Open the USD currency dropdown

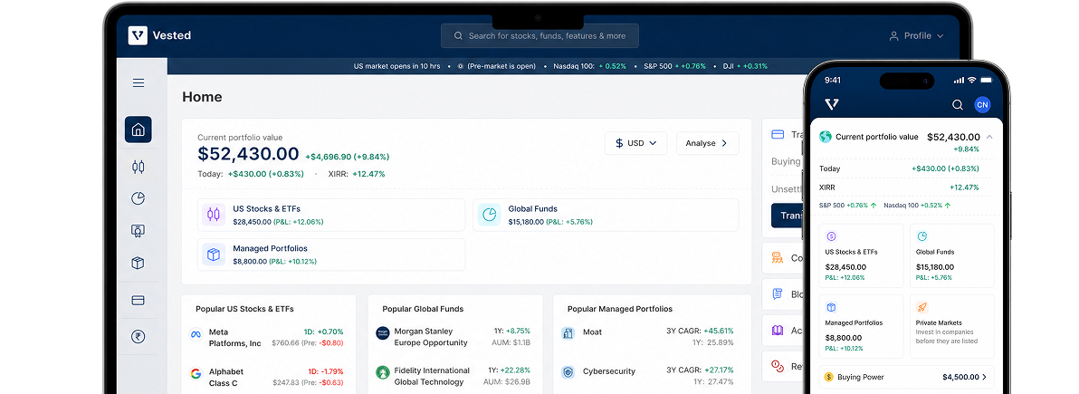[x=635, y=143]
